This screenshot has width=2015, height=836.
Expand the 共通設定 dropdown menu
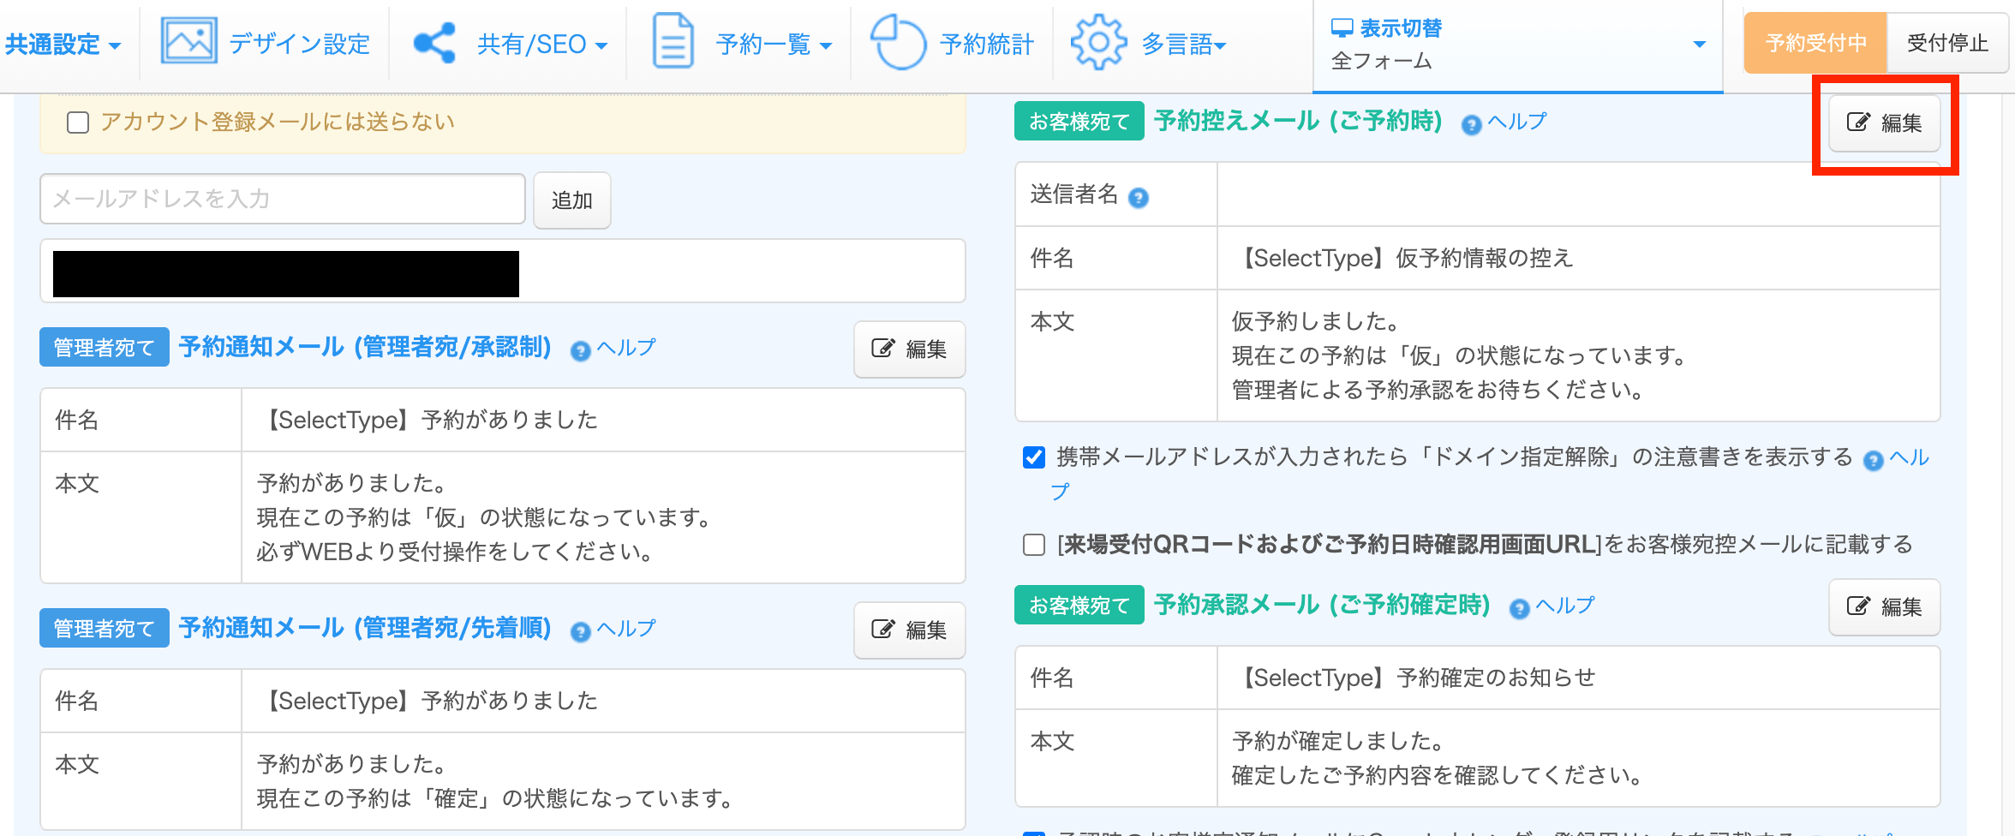point(63,45)
